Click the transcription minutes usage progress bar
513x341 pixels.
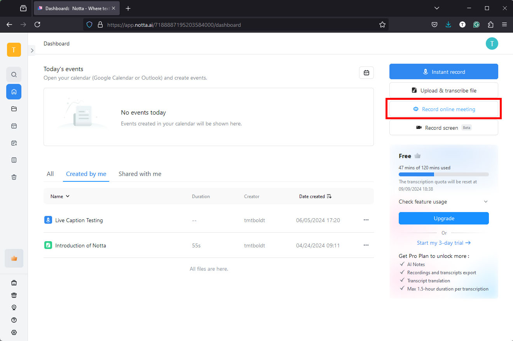[x=444, y=174]
